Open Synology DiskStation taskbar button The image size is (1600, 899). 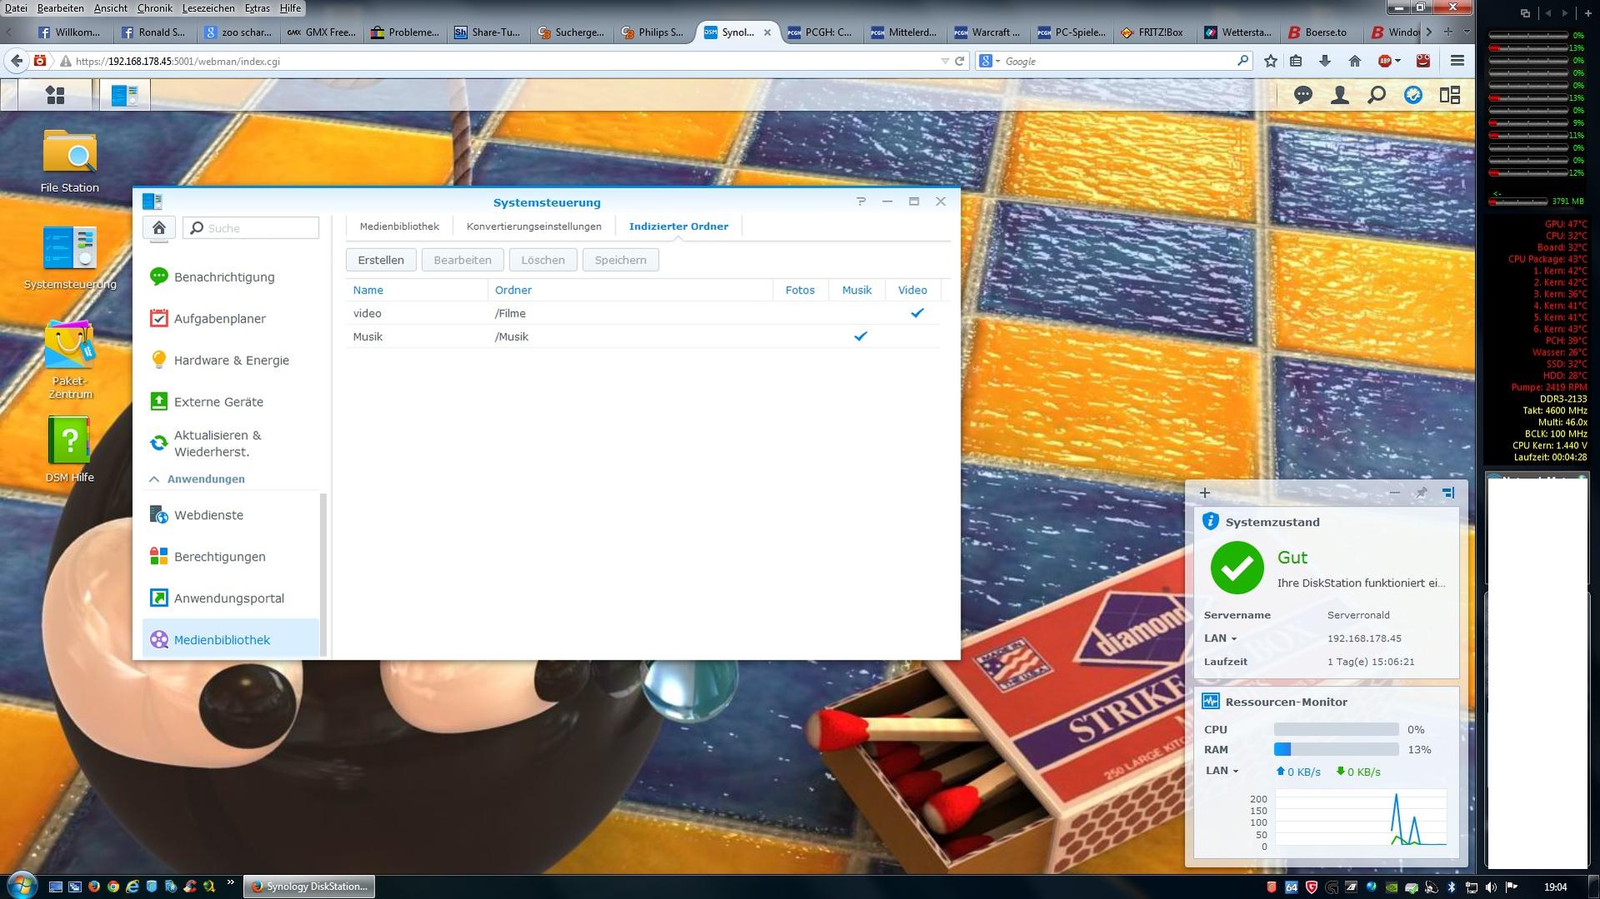tap(309, 887)
